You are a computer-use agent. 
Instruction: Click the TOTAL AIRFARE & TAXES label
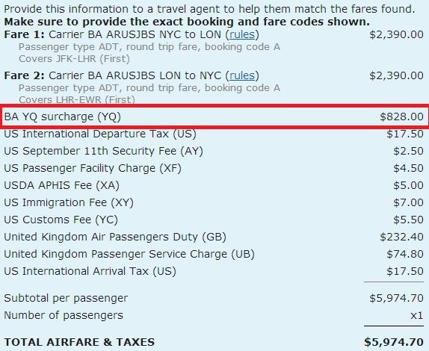[x=79, y=342]
